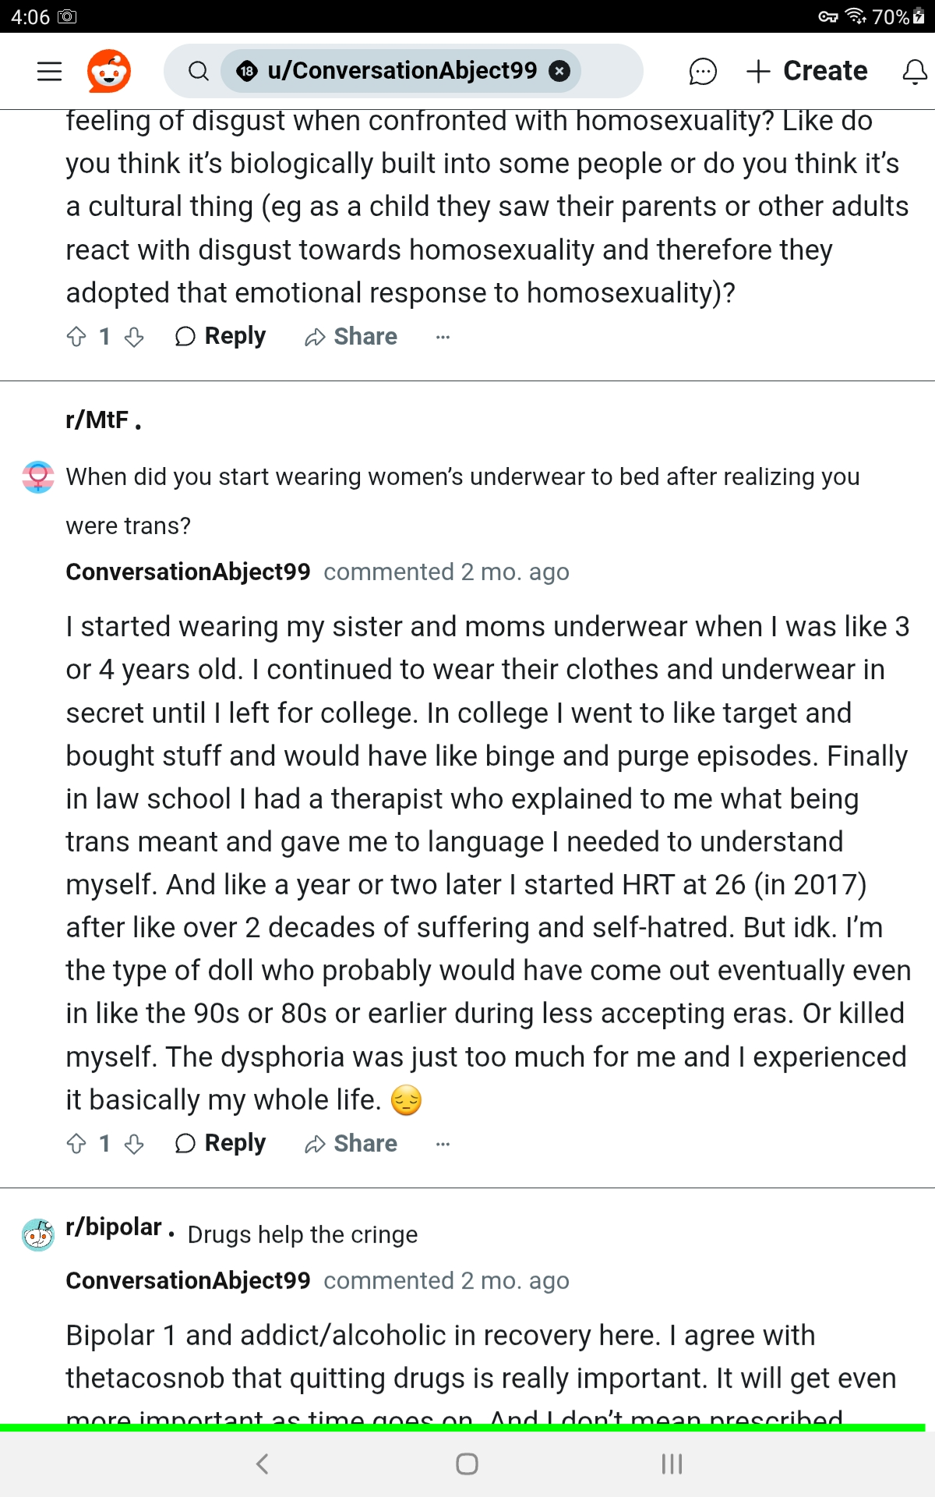935x1497 pixels.
Task: Tap the Create post button
Action: (x=807, y=71)
